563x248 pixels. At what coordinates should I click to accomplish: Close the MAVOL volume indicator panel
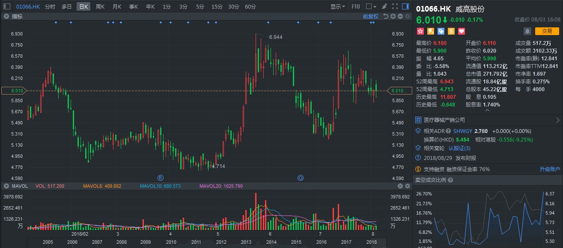400,186
